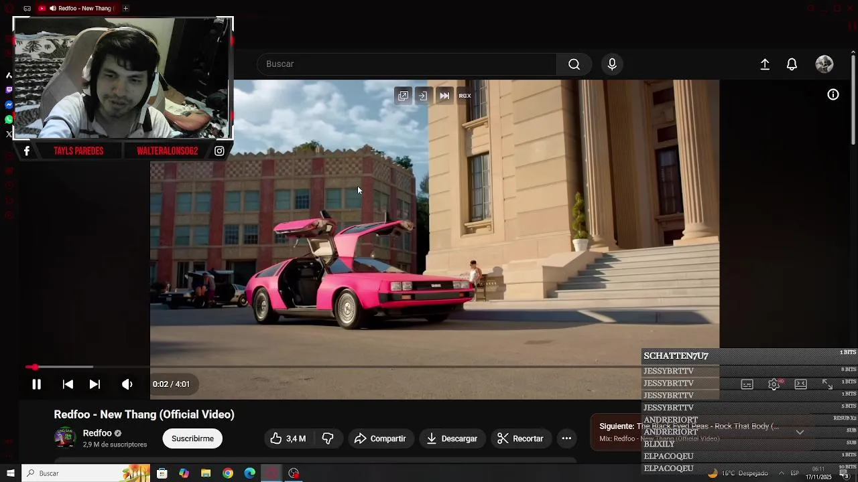
Task: Open the upload/create icon in the header
Action: (765, 64)
